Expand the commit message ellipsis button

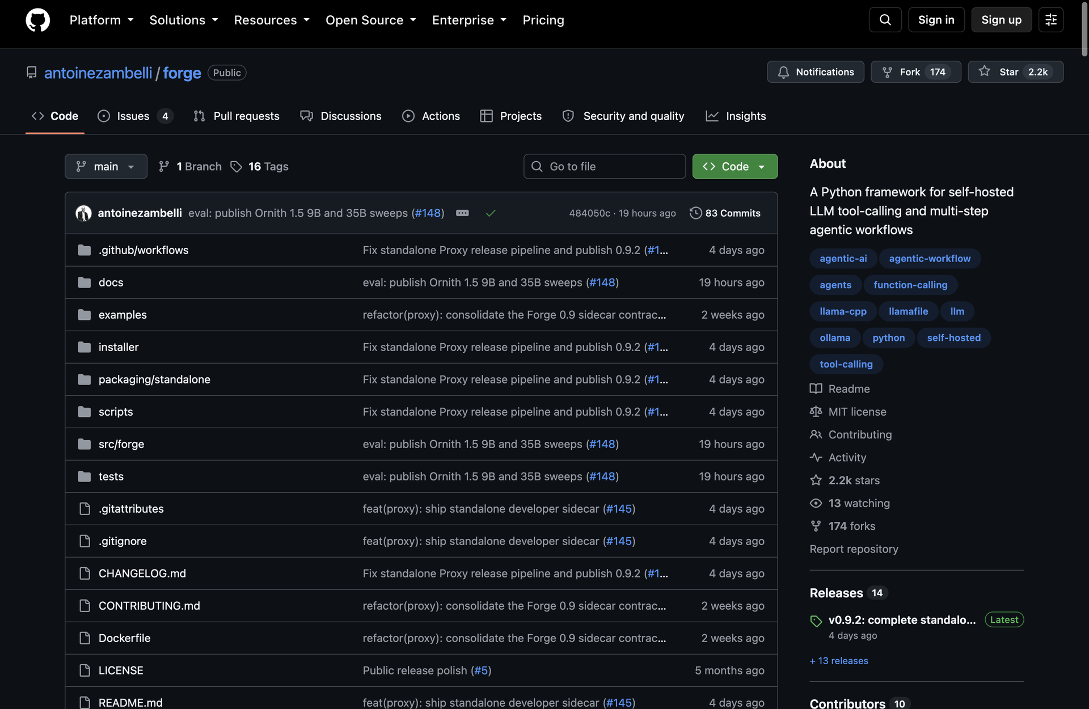coord(462,213)
